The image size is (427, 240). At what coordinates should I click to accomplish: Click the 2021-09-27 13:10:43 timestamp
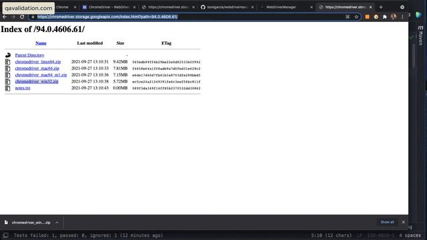click(x=90, y=88)
